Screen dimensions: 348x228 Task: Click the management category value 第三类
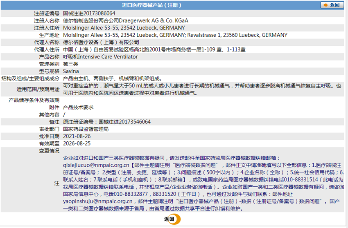(x=70, y=64)
